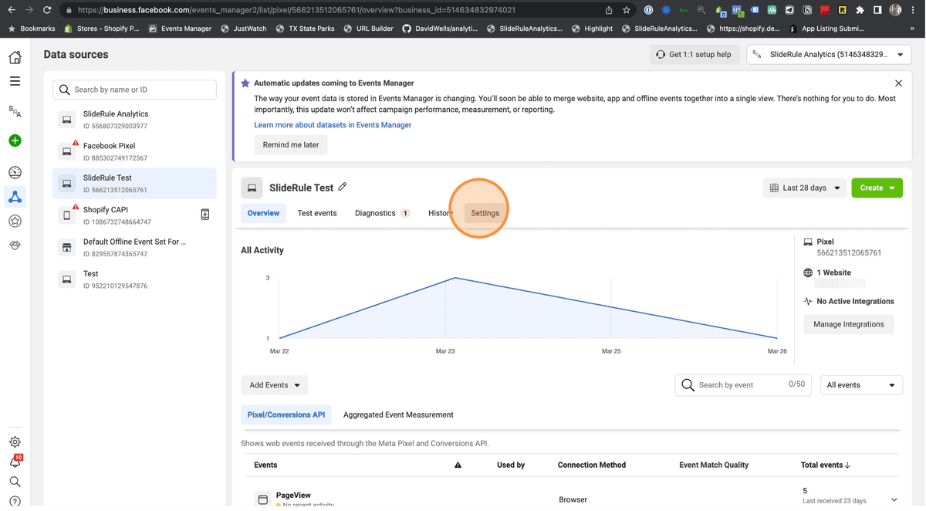Open the Add Events dropdown
The height and width of the screenshot is (511, 926).
(274, 385)
